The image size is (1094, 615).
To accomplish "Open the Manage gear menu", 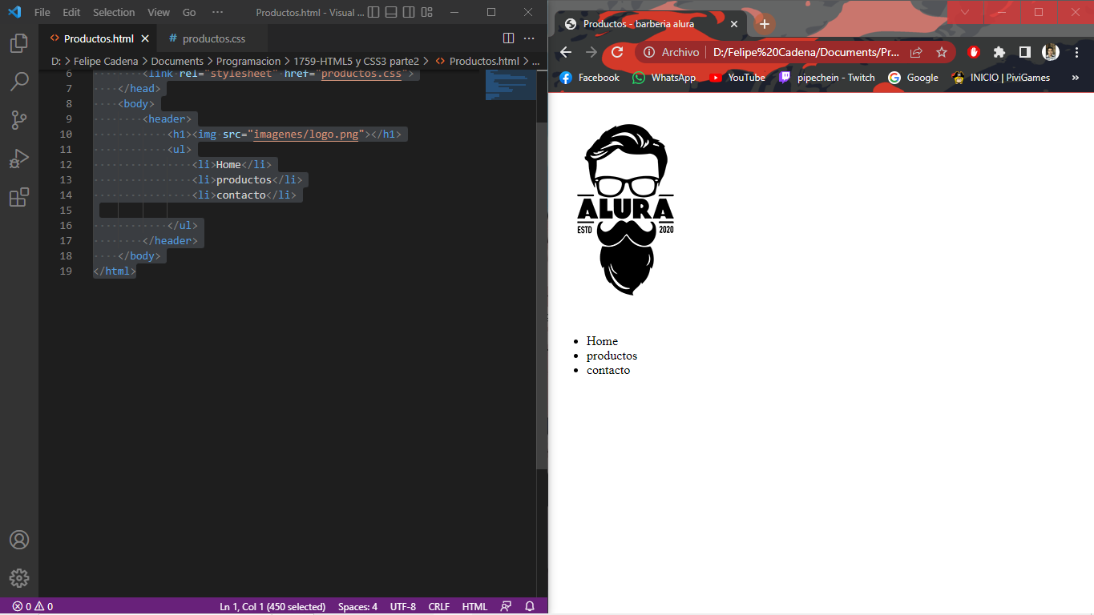I will pos(19,578).
